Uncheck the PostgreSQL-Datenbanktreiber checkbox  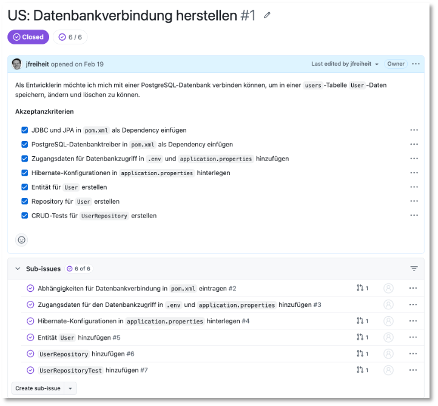click(x=25, y=145)
